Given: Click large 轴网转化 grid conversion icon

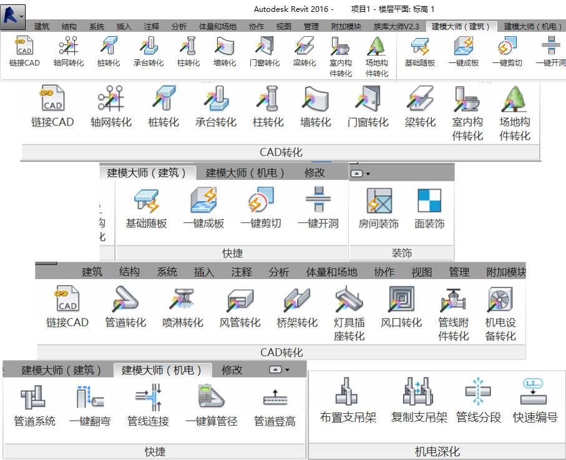Looking at the screenshot, I should pos(111,98).
